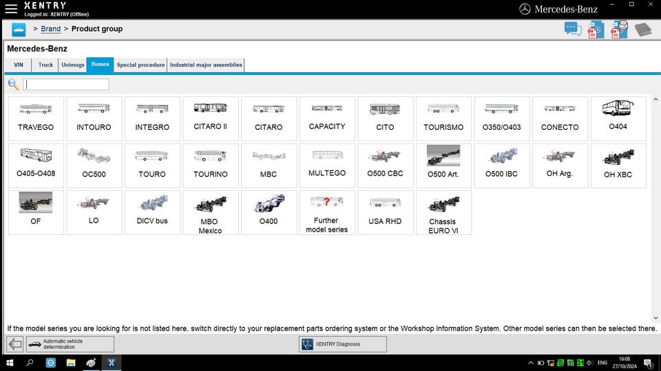Viewport: 661px width, 371px height.
Task: Pick the O350/O403 model series
Action: click(502, 118)
